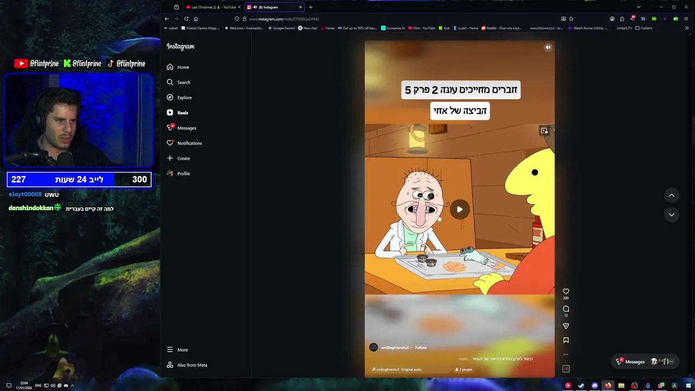Open Messages in the left sidebar

tap(182, 128)
